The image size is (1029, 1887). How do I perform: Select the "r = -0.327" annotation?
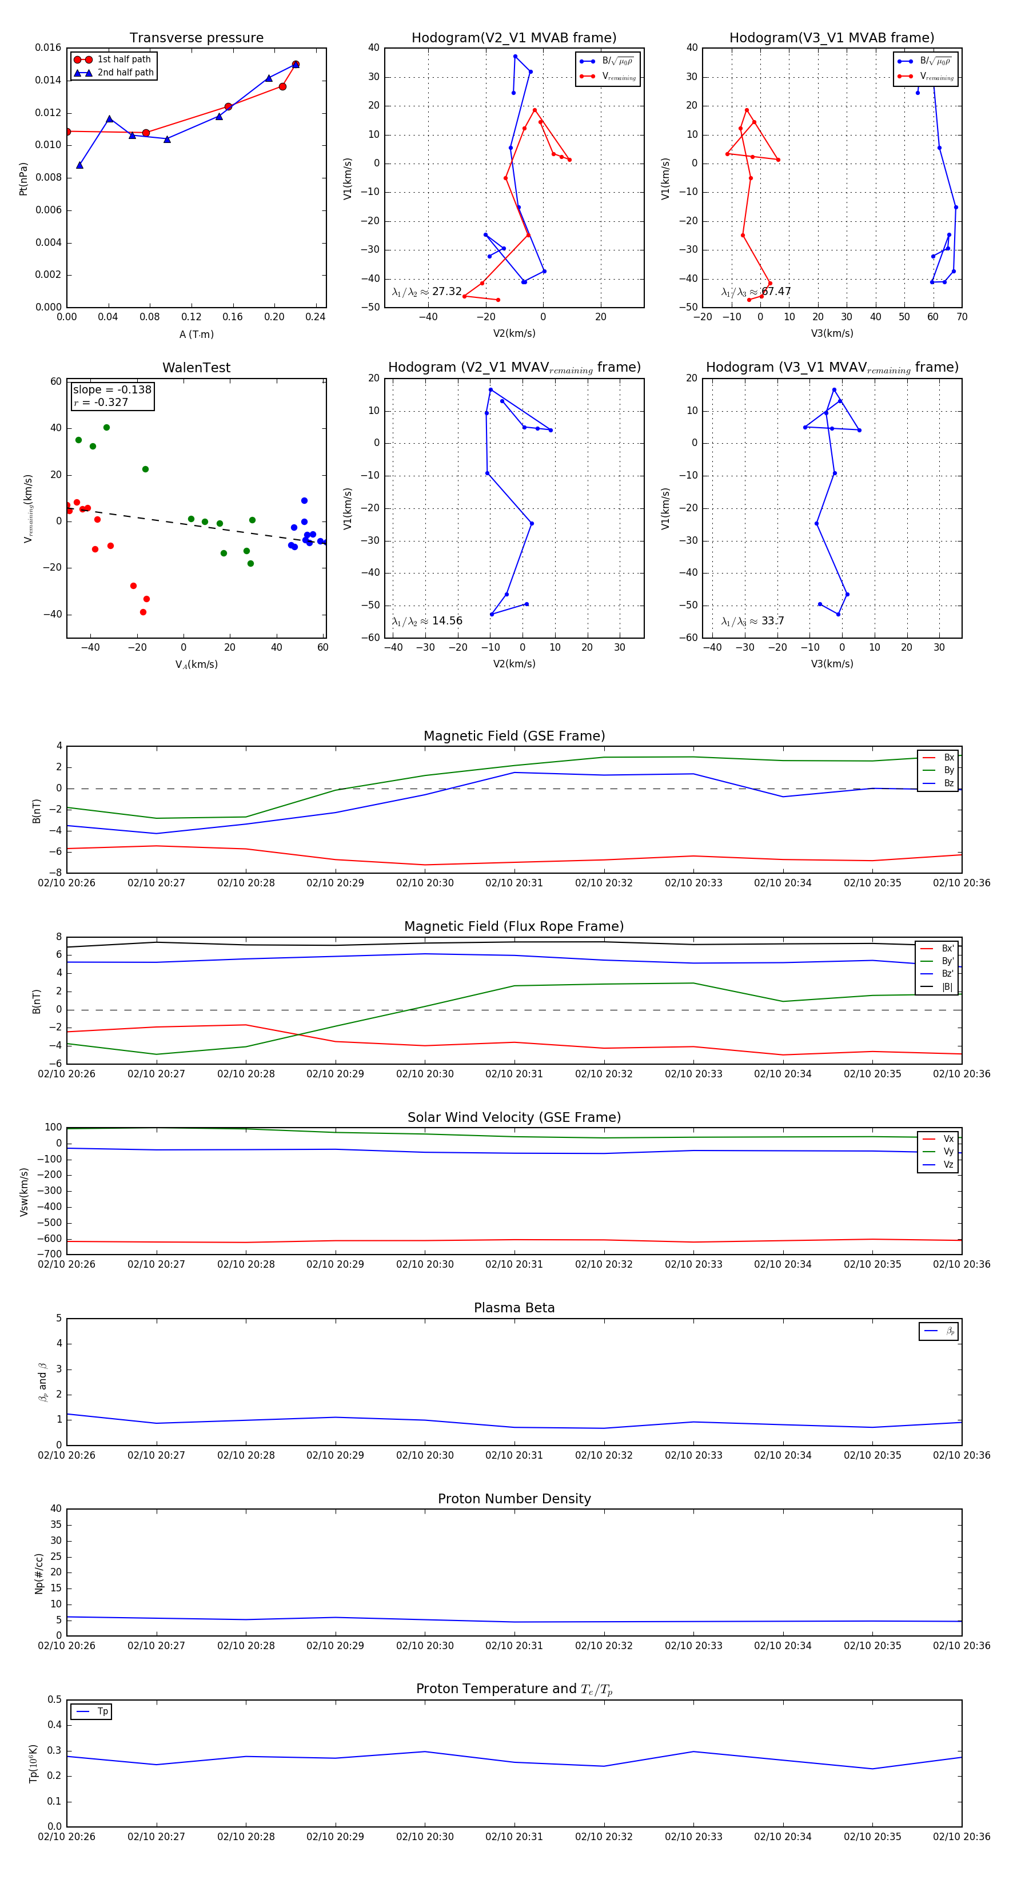(101, 402)
